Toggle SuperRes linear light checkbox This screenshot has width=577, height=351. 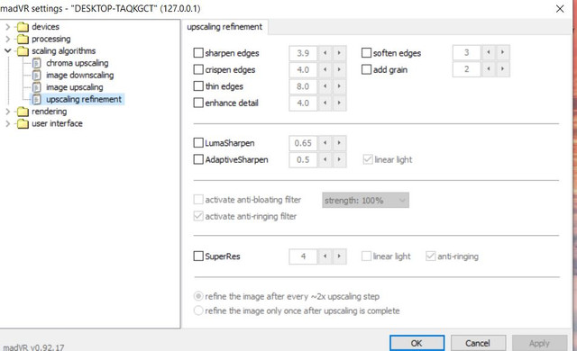tap(366, 256)
